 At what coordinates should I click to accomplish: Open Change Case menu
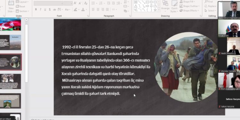(x=68, y=10)
